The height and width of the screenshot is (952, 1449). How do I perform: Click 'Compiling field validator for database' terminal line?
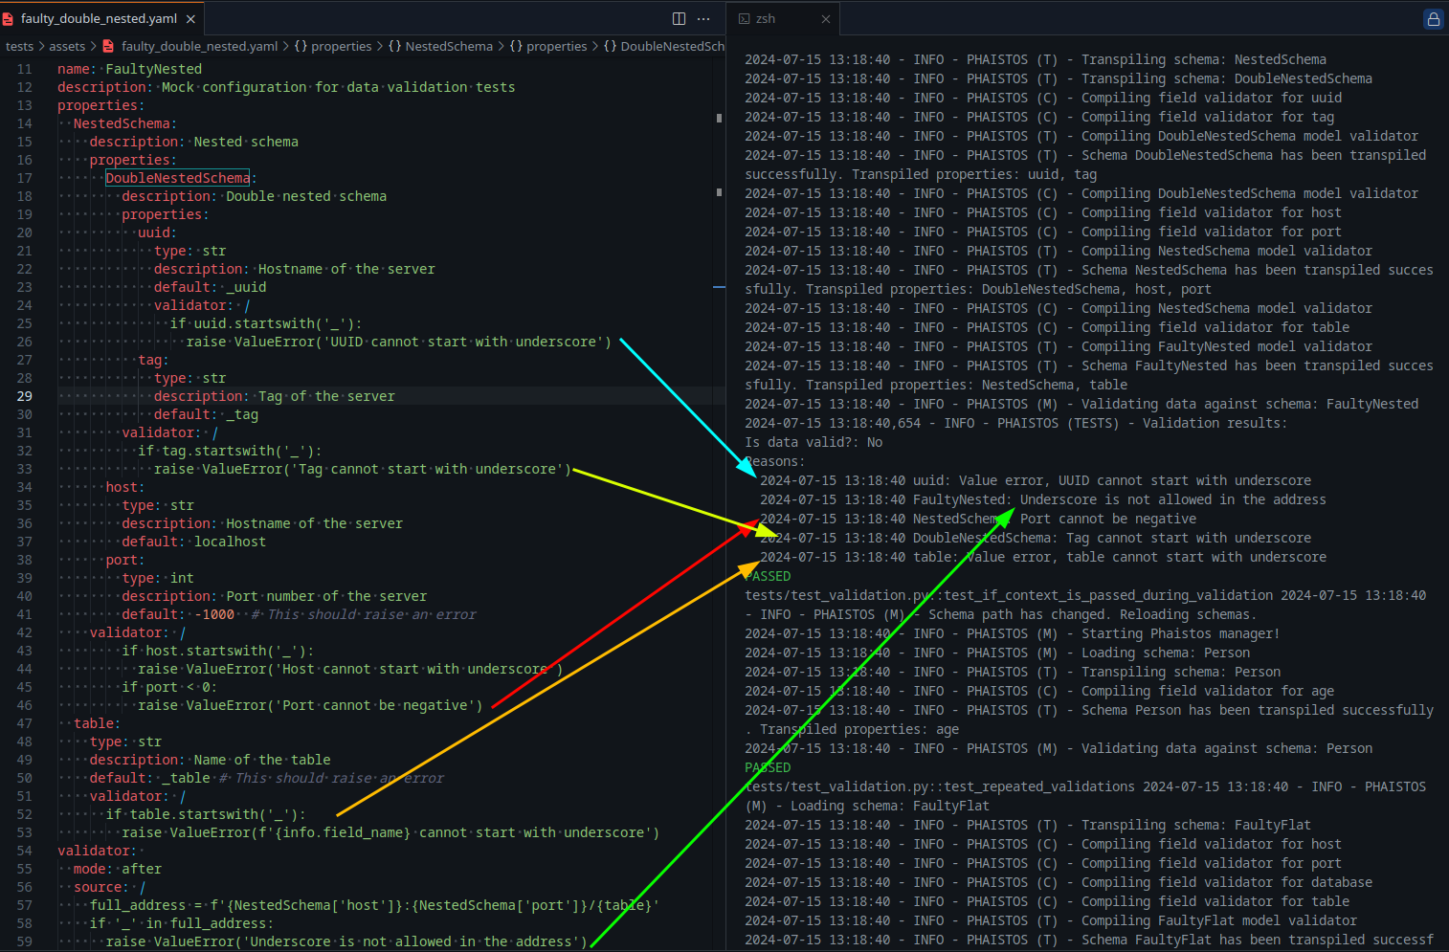(1059, 882)
